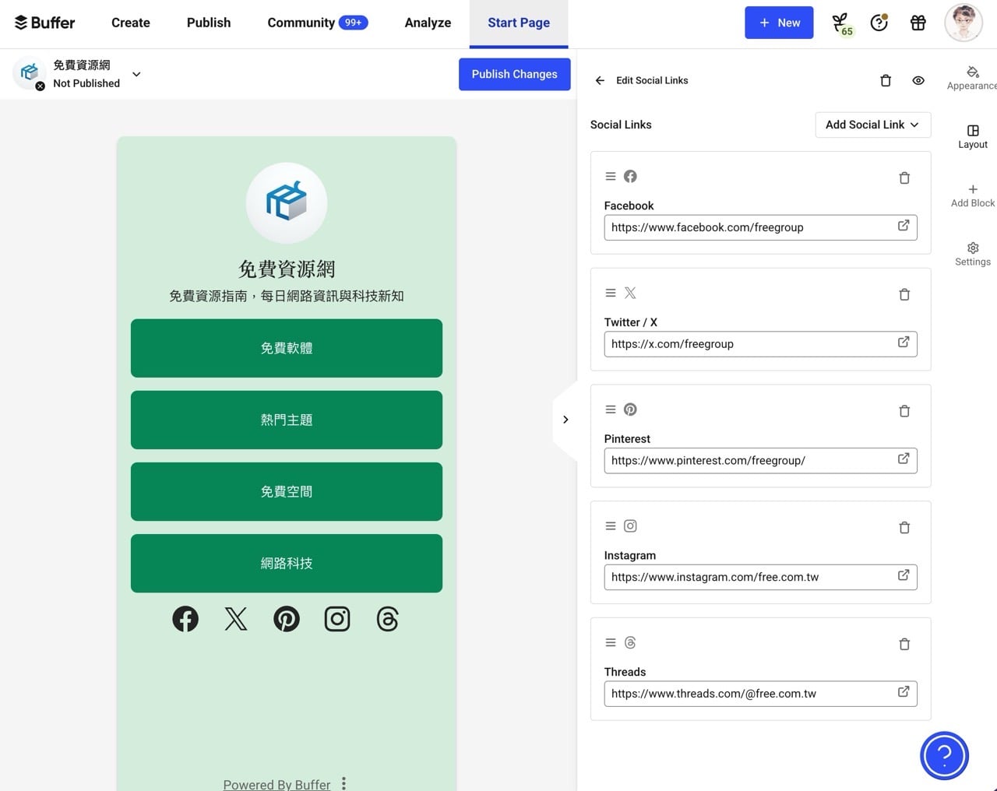
Task: Collapse the preview panel with the chevron
Action: click(566, 419)
